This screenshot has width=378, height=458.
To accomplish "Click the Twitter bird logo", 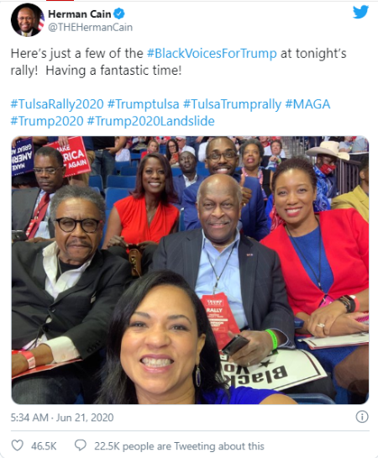I will point(360,12).
